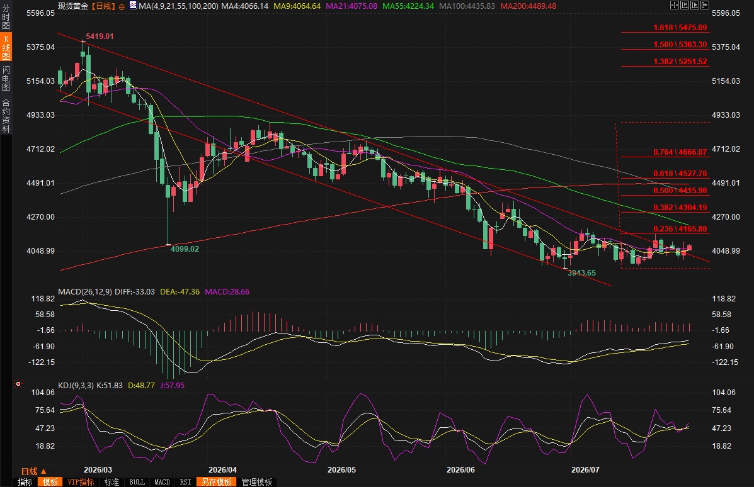The image size is (754, 487).
Task: Click the MACD:28.66 value
Action: point(227,291)
